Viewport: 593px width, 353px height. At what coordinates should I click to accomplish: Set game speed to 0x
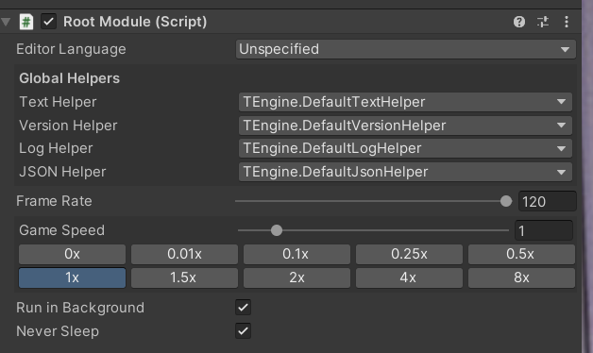point(72,254)
